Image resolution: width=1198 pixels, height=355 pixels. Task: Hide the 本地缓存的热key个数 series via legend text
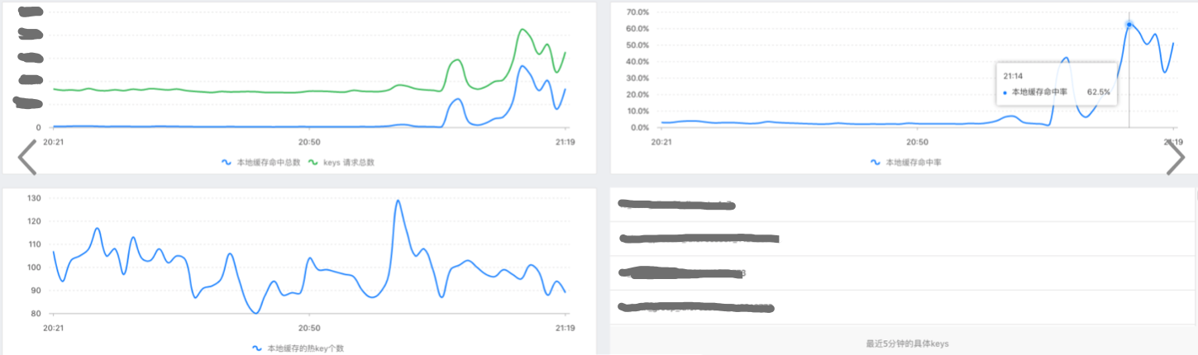point(305,348)
